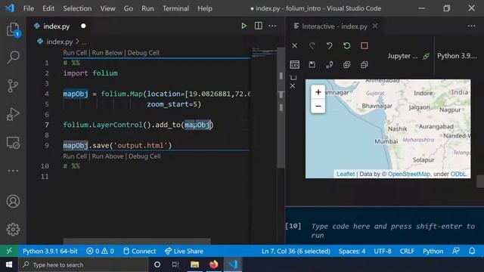Change file encoding UTF-8
The image size is (484, 272).
tap(383, 251)
